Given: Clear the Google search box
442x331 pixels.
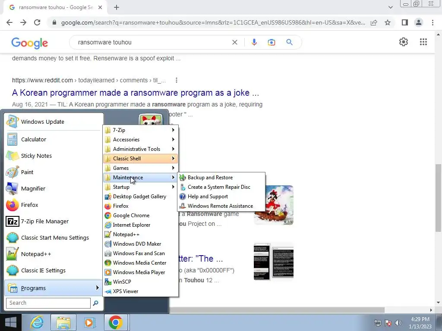Looking at the screenshot, I should point(234,42).
